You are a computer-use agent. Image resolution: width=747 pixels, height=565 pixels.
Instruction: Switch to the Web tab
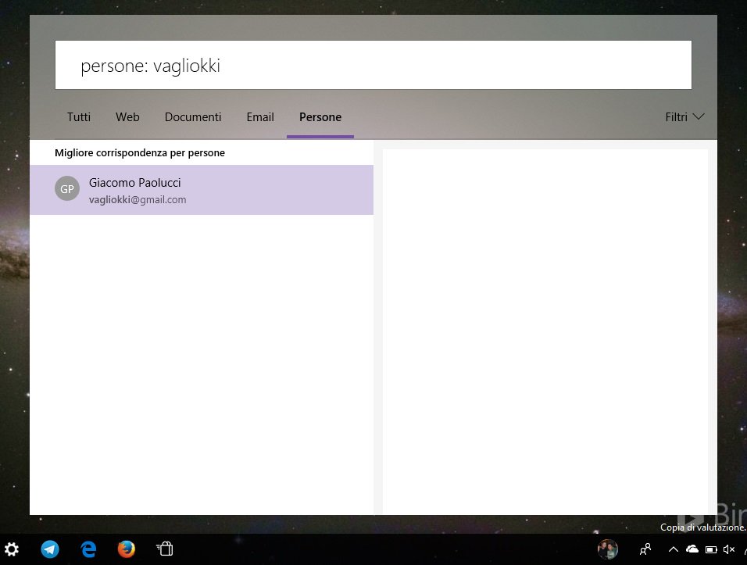127,117
